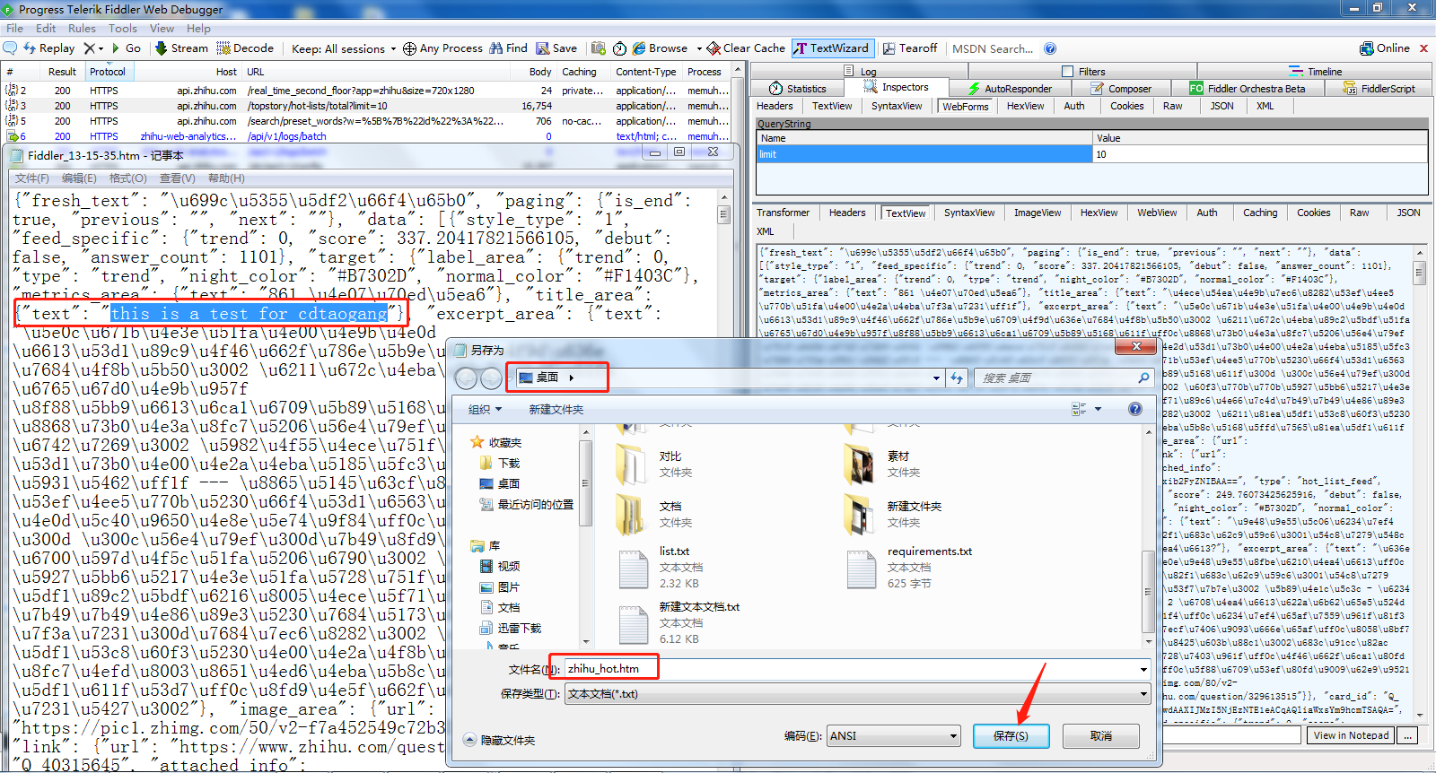Image resolution: width=1436 pixels, height=773 pixels.
Task: Open the Keep: All sessions dropdown
Action: point(344,48)
